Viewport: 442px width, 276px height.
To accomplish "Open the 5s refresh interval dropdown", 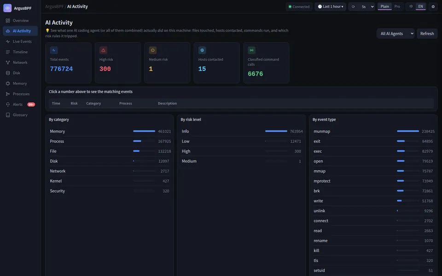I will pyautogui.click(x=367, y=6).
